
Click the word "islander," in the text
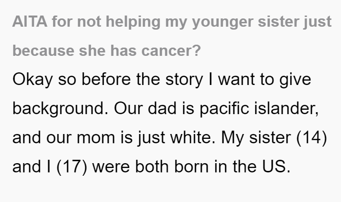coord(286,109)
